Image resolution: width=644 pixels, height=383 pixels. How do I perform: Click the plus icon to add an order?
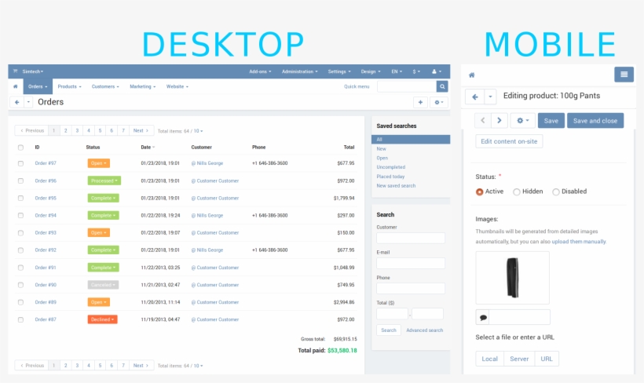[x=420, y=102]
